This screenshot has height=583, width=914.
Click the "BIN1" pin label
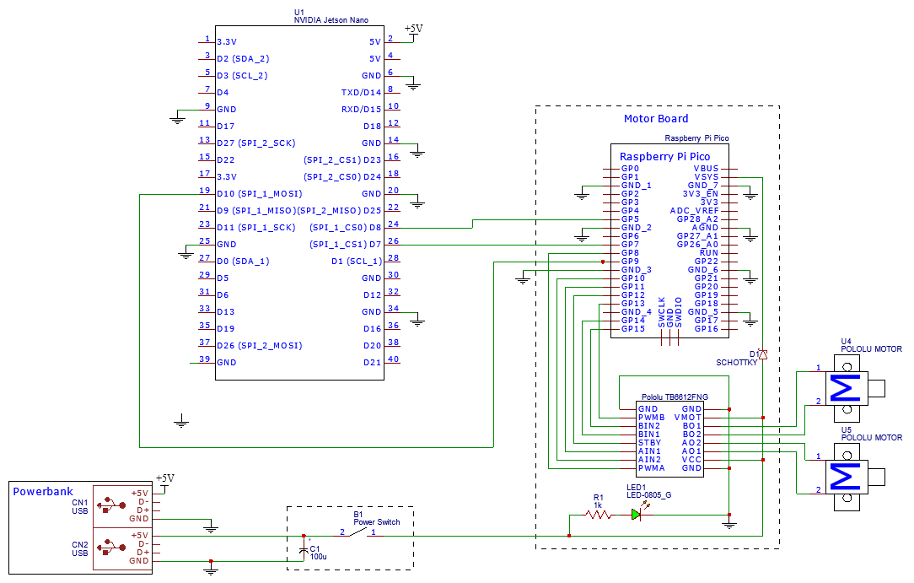[x=649, y=435]
